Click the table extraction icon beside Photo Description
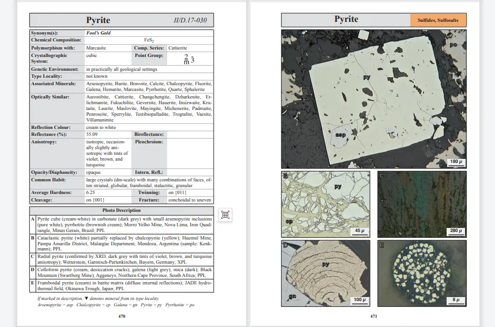This screenshot has height=327, width=495. click(x=225, y=215)
